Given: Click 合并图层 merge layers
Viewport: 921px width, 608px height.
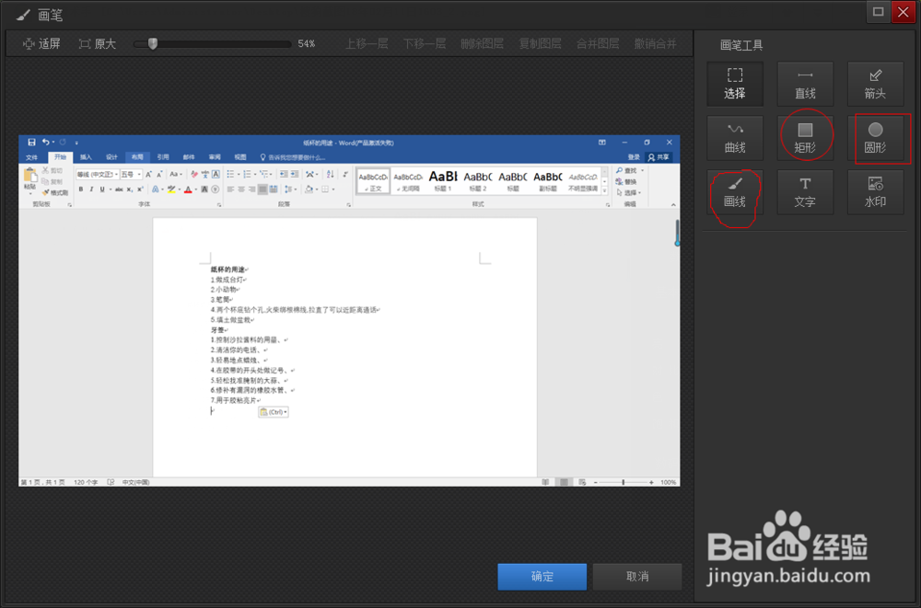Looking at the screenshot, I should click(598, 44).
